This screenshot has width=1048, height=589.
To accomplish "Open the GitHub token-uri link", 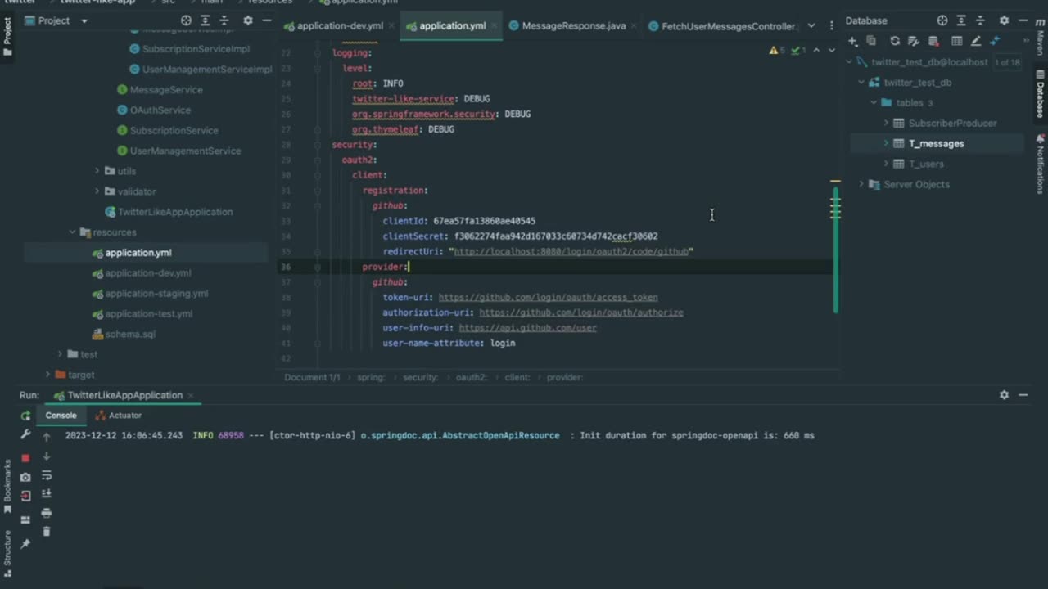I will [548, 298].
